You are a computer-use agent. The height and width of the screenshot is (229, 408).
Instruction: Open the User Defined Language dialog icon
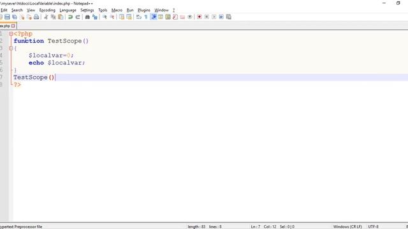point(161,17)
